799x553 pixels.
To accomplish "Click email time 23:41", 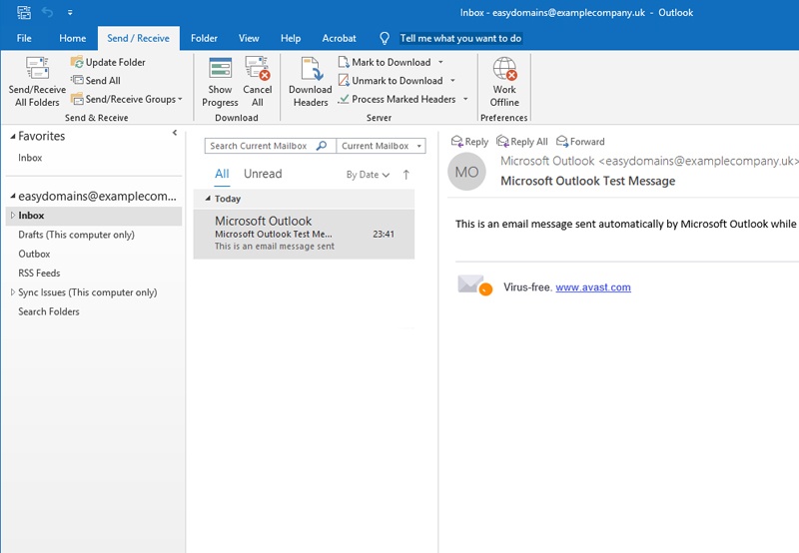I will [x=384, y=235].
